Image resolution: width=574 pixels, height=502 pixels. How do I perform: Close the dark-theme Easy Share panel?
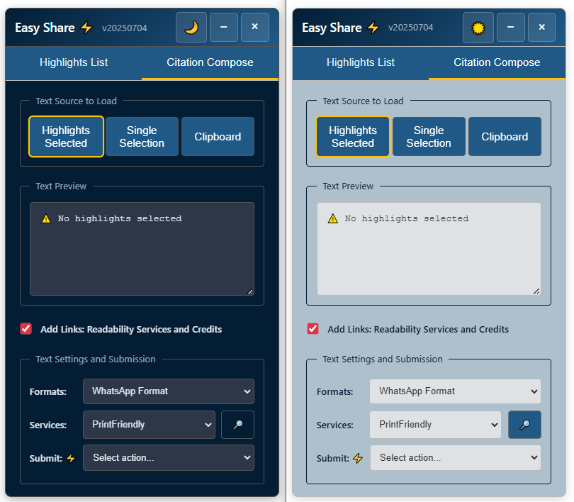tap(255, 27)
